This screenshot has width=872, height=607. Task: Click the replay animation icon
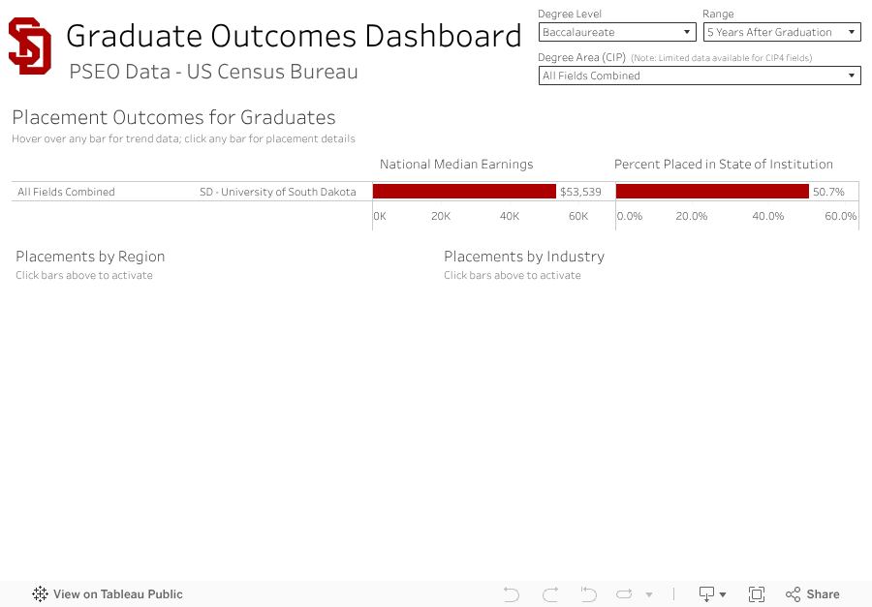point(624,594)
